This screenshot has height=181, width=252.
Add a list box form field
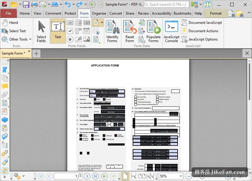(x=78, y=23)
